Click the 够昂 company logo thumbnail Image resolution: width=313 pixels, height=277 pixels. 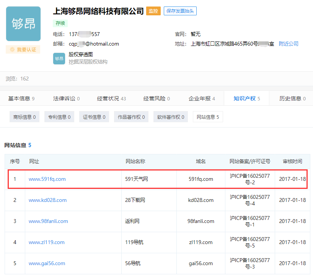[23, 24]
